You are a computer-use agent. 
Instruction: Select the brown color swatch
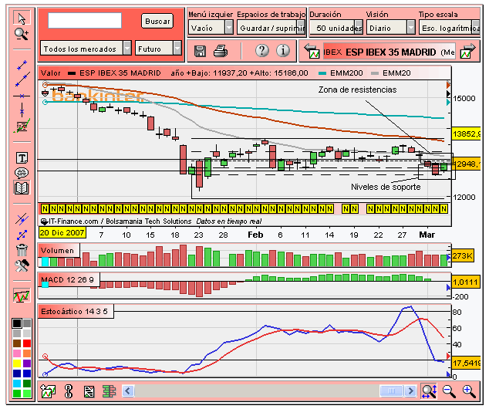(17, 343)
